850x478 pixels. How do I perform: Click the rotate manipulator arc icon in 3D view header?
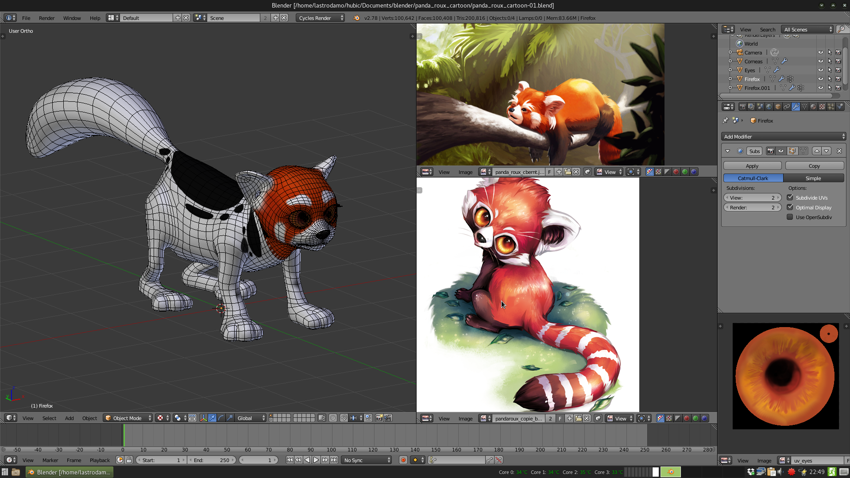tap(221, 418)
